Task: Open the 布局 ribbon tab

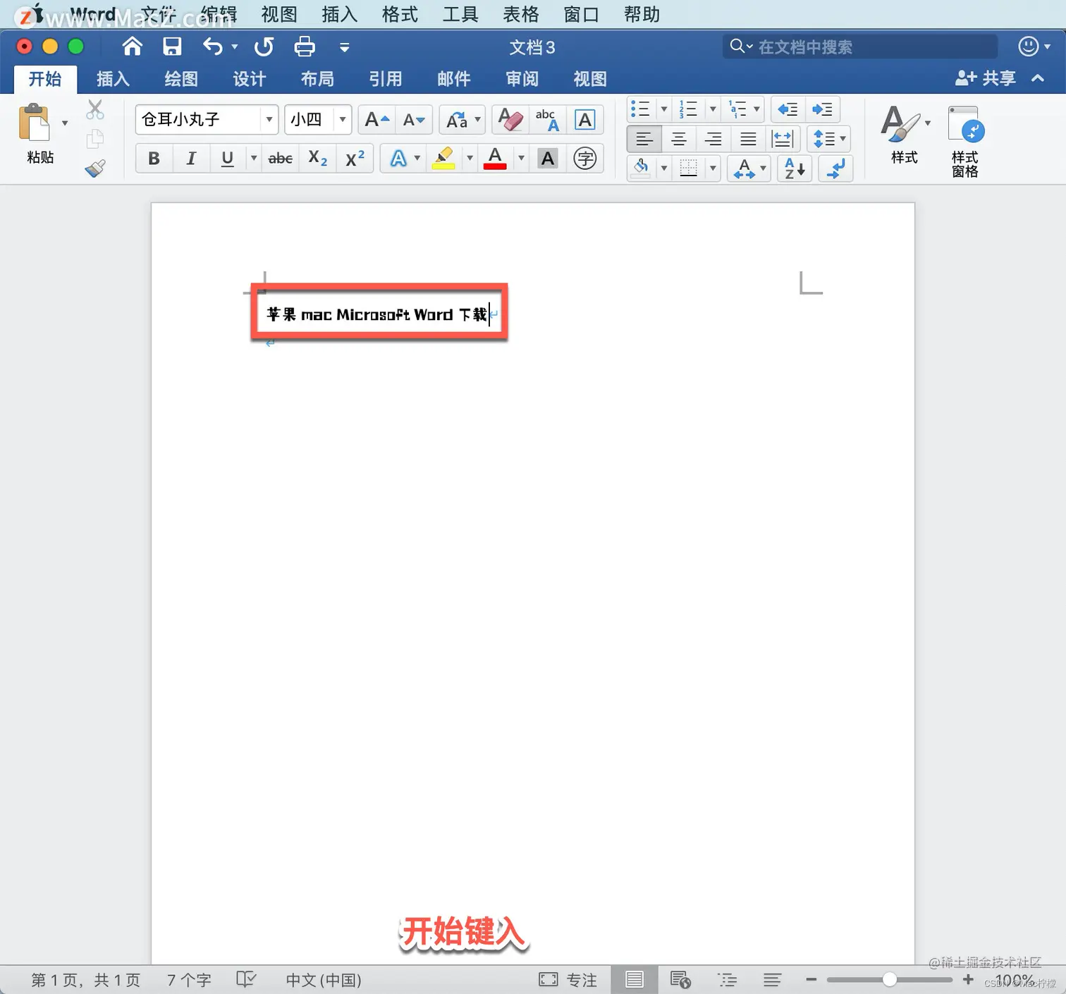Action: 317,79
